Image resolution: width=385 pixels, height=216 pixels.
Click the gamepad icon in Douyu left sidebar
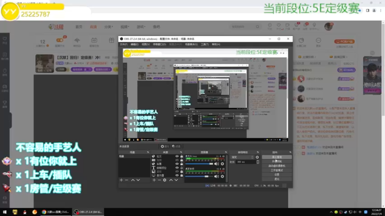[x=5, y=86]
